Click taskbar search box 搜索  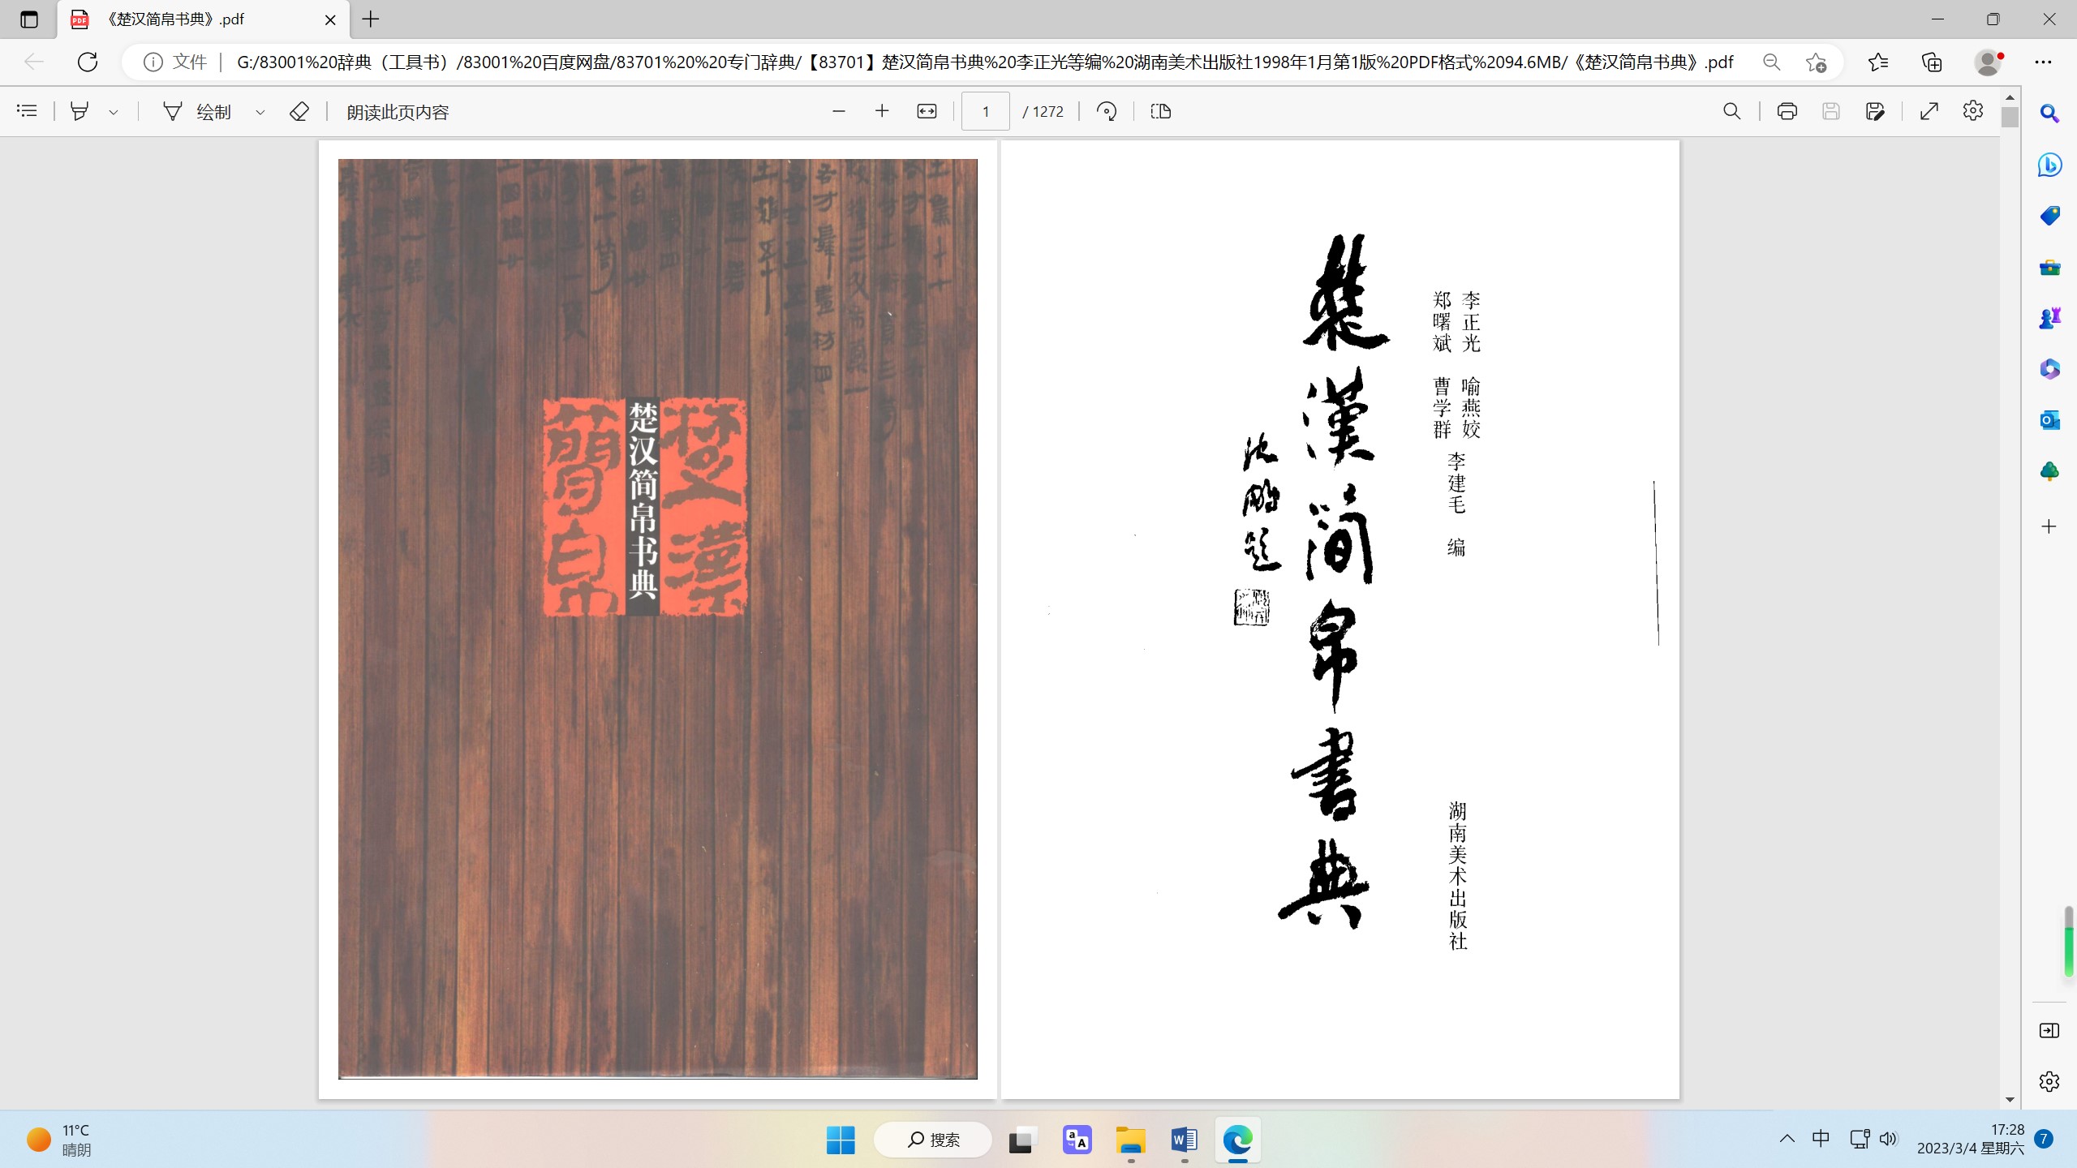point(933,1140)
